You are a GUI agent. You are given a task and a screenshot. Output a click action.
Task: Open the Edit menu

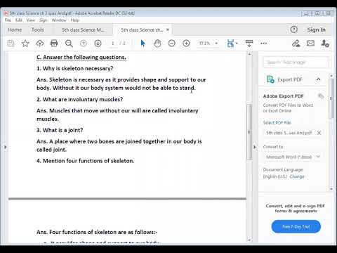point(19,20)
